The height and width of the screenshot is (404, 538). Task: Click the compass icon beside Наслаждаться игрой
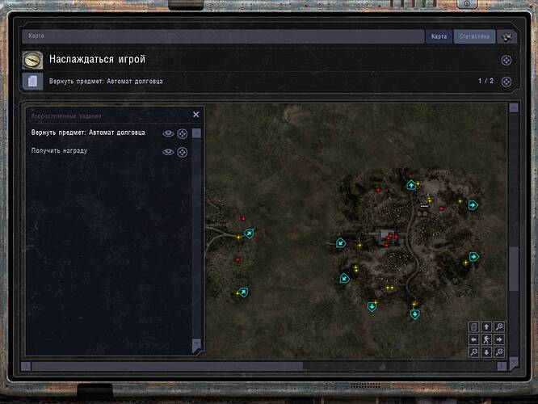(32, 60)
